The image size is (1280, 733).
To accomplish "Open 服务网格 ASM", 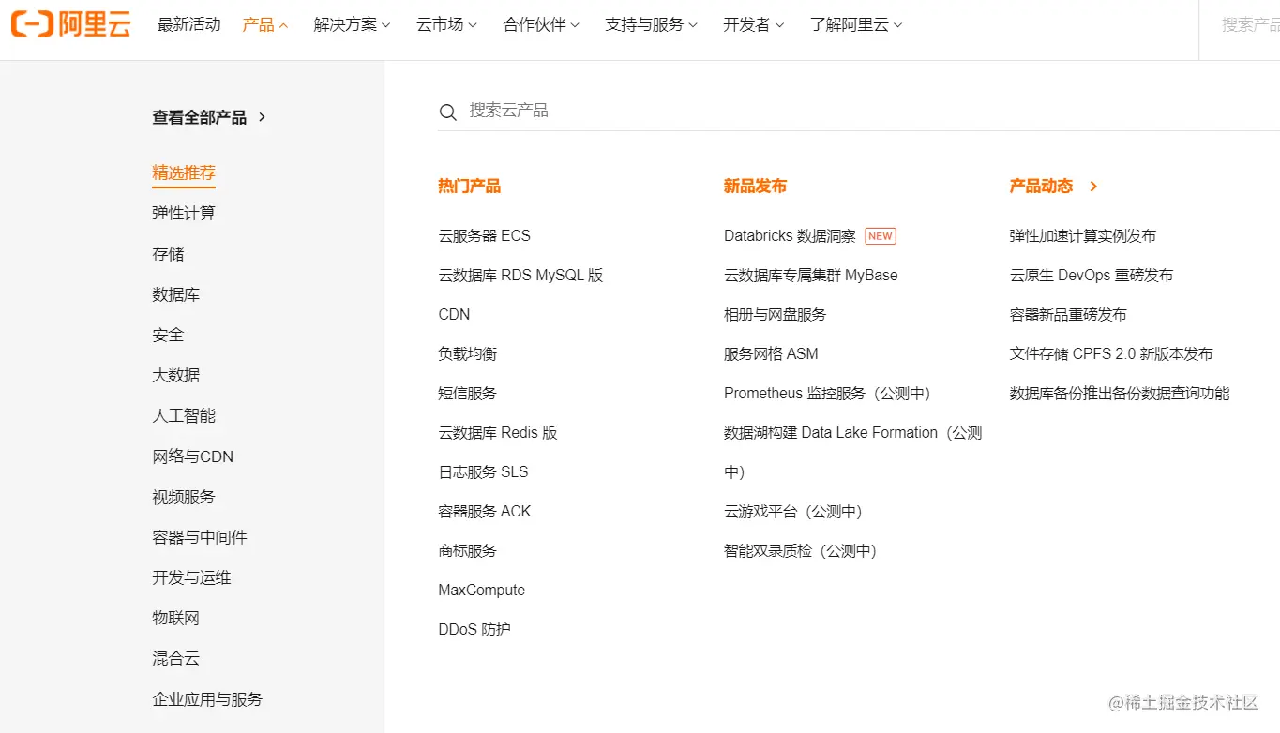I will click(x=771, y=354).
